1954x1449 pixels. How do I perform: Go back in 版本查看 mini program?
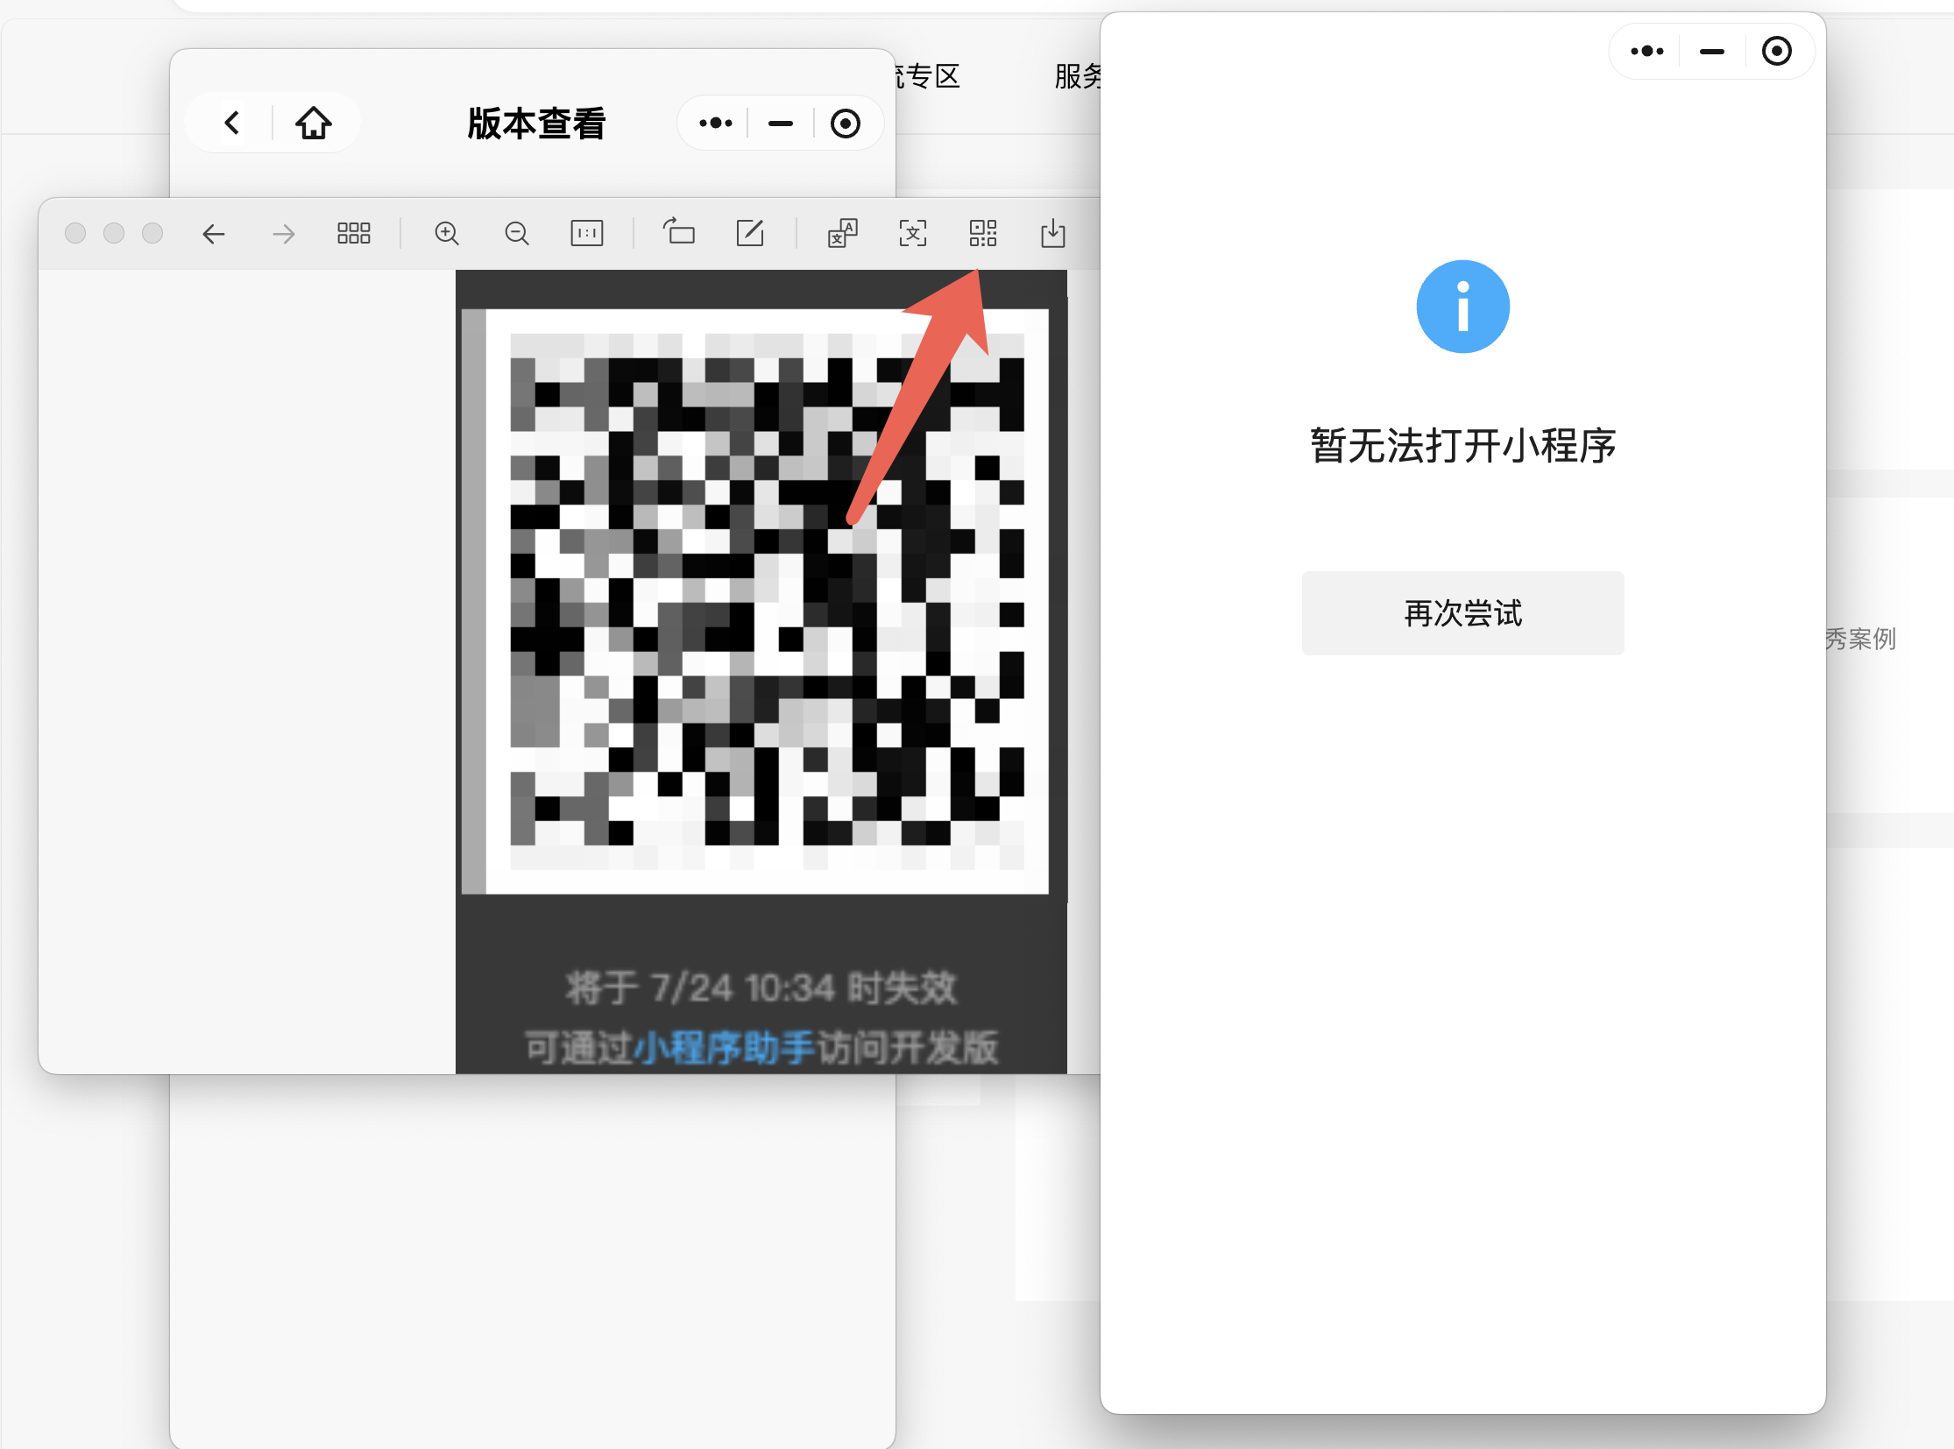tap(232, 123)
